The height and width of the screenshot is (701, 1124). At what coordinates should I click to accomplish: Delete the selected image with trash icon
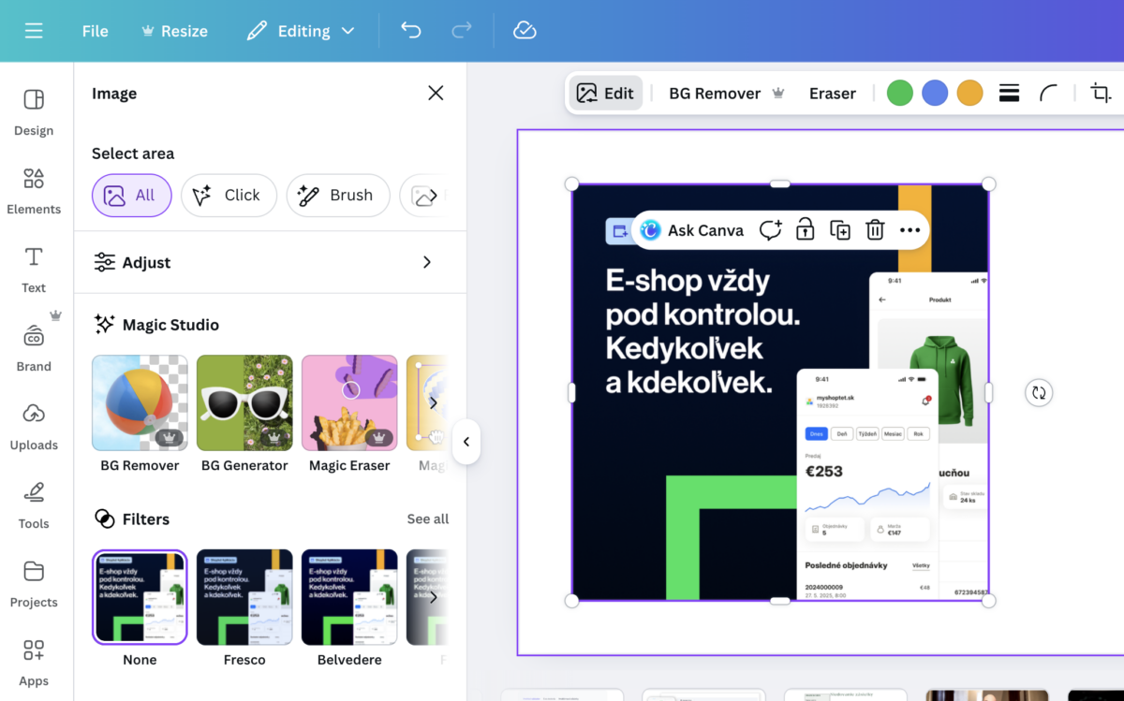pos(875,230)
